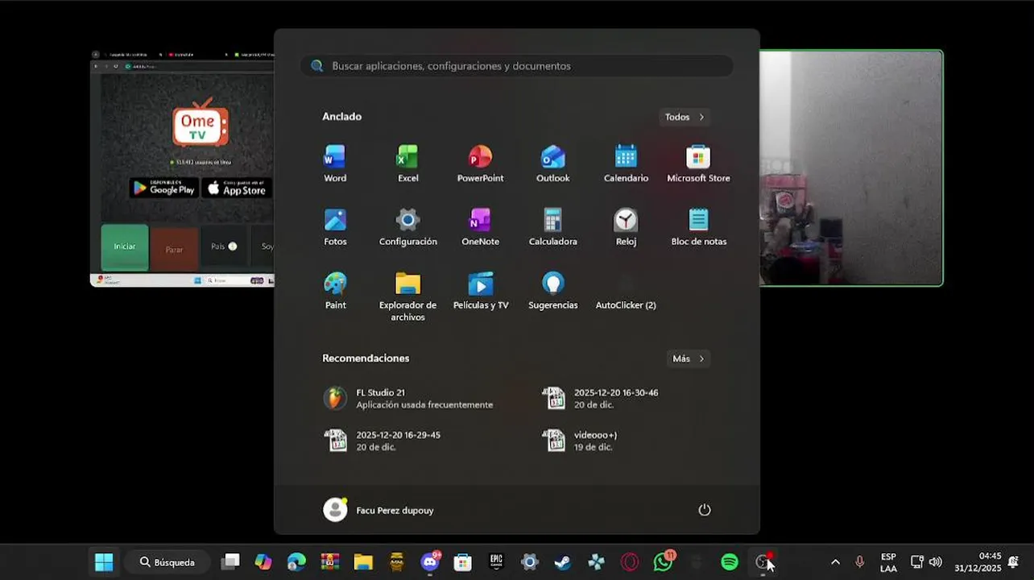Open Configuración from Start menu
Viewport: 1034px width, 580px height.
pos(407,227)
